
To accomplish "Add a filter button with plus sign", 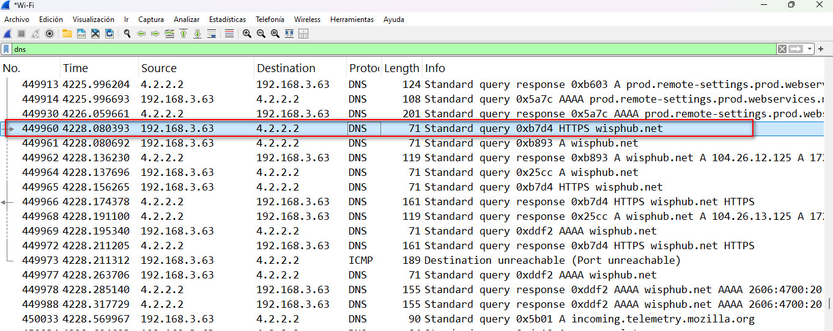I will tap(821, 49).
